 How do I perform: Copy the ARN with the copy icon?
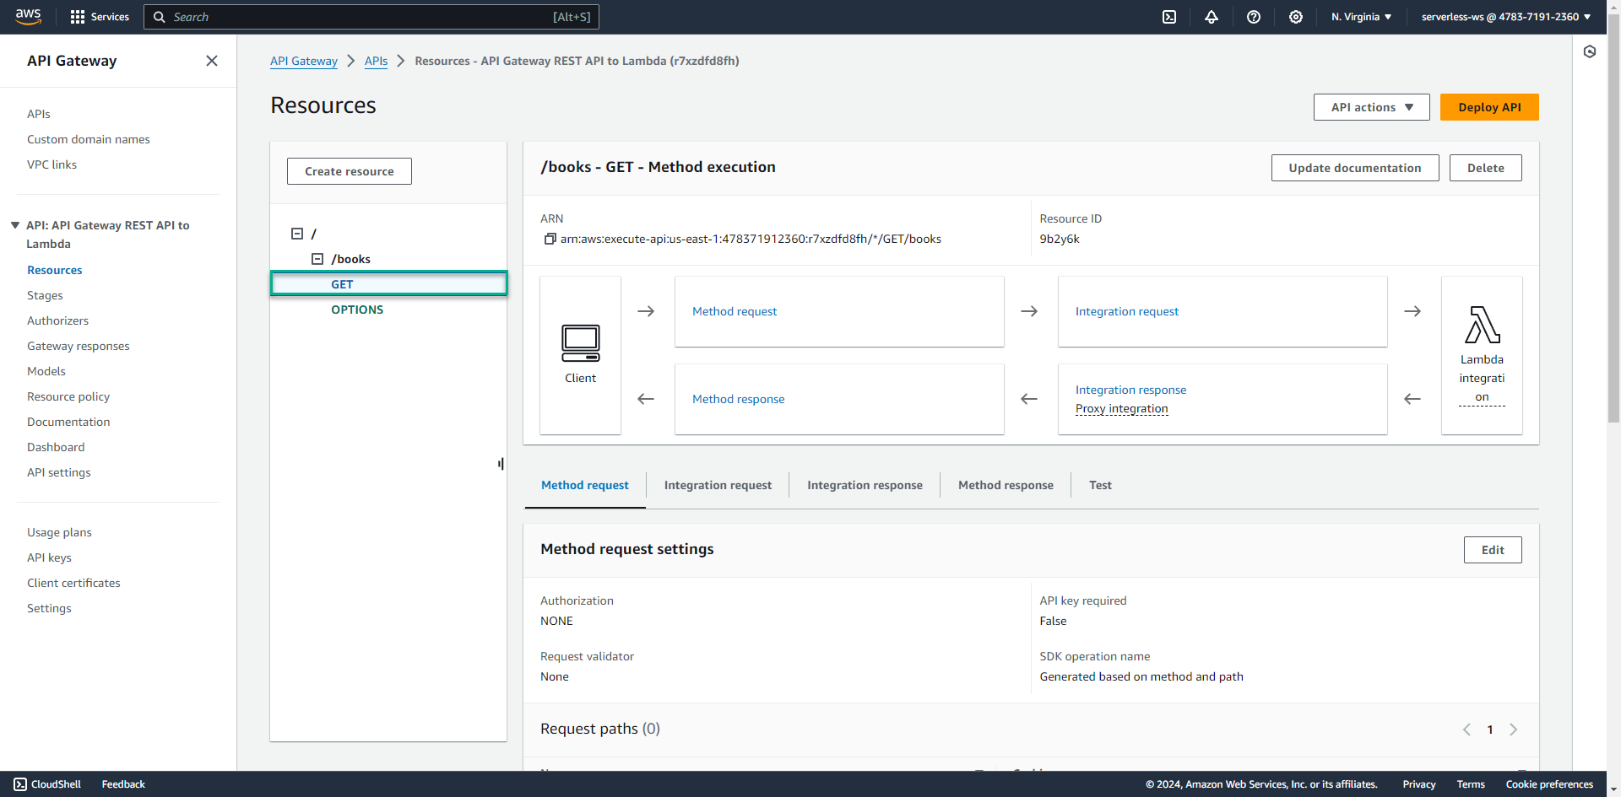point(550,240)
